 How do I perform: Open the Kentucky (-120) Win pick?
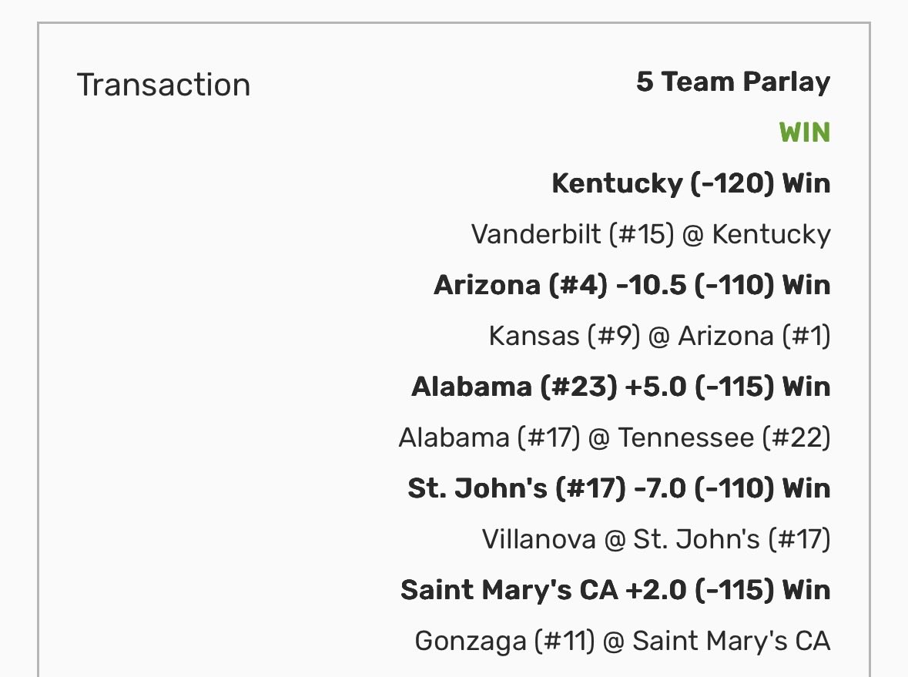coord(691,183)
